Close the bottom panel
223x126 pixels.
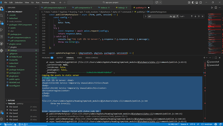pos(220,58)
